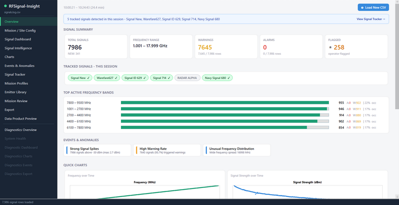
Task: Open the High Warning Rate event card
Action: pyautogui.click(x=168, y=150)
